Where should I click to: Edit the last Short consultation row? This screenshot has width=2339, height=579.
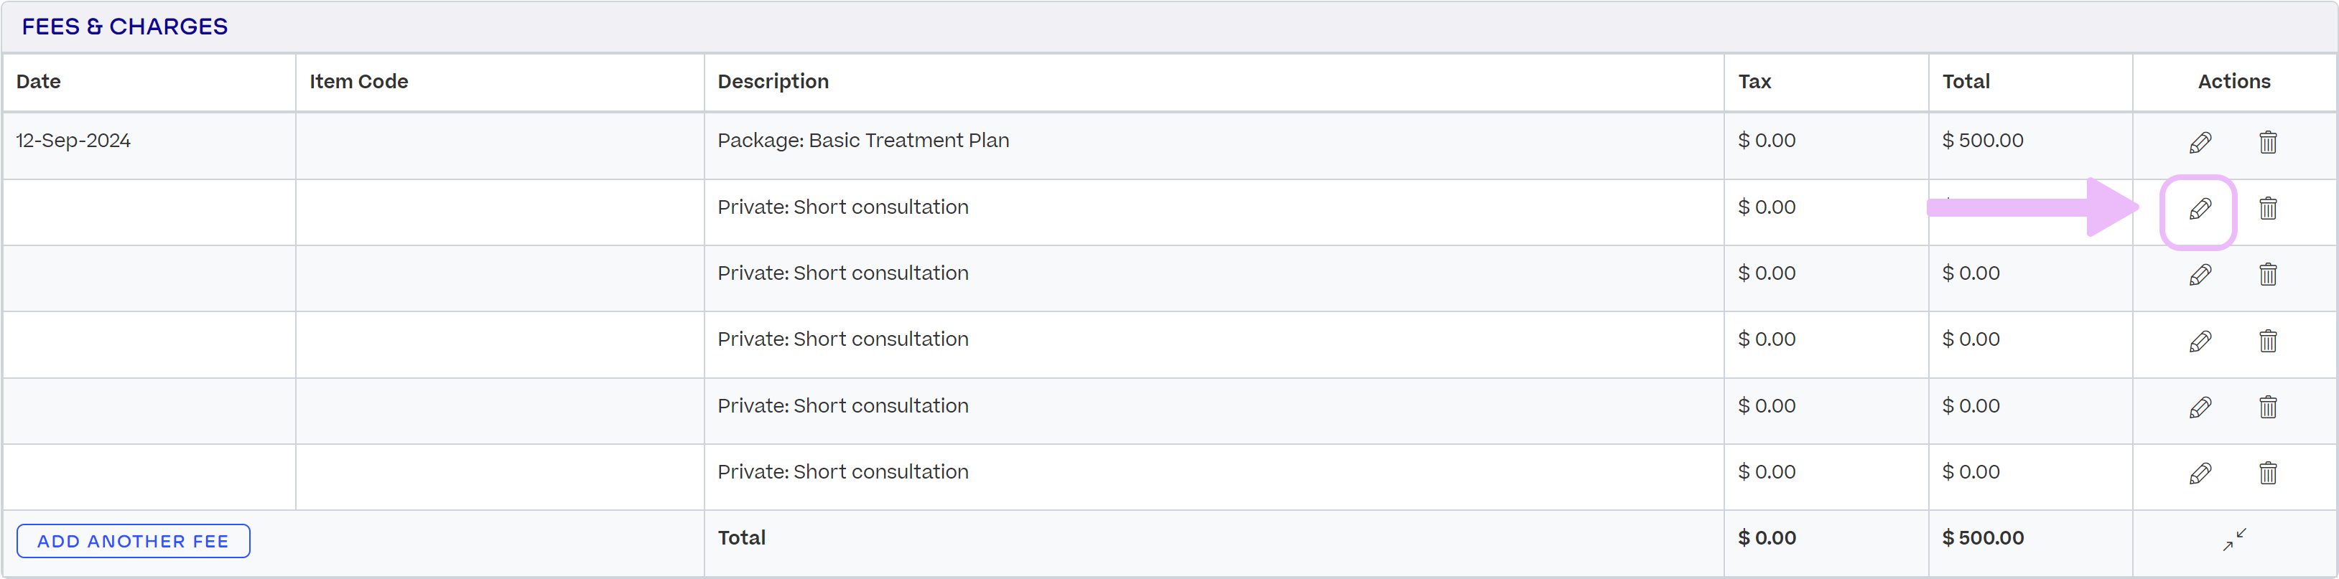[x=2199, y=474]
